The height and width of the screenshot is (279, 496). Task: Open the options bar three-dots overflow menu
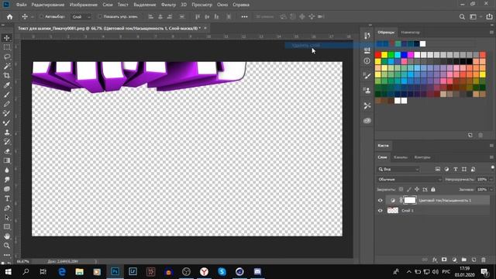point(245,17)
